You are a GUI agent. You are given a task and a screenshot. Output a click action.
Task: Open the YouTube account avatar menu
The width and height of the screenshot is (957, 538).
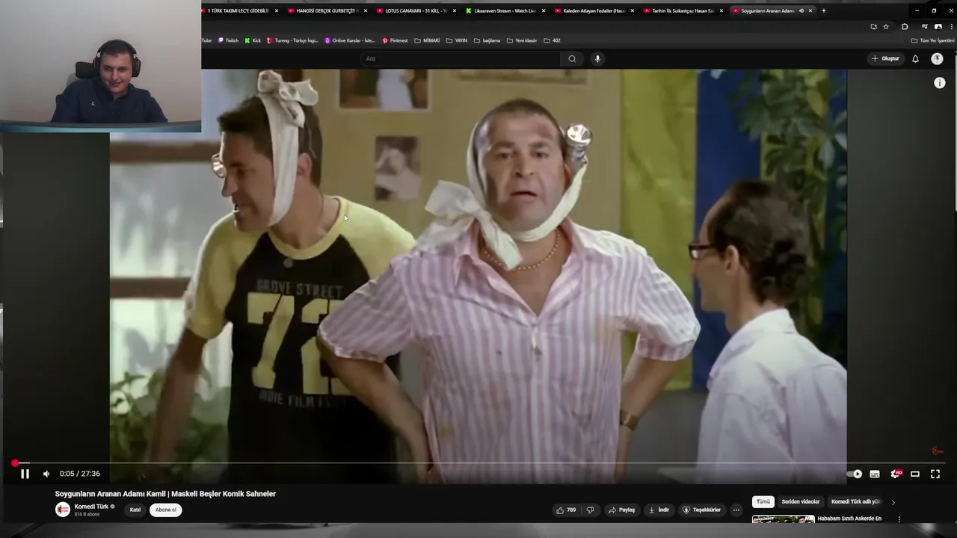[937, 58]
